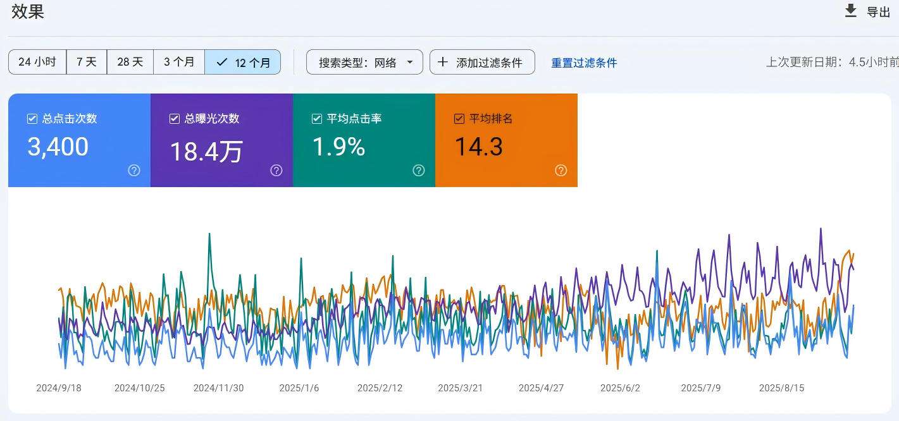
Task: Choose the 28 天 date range
Action: (x=130, y=62)
